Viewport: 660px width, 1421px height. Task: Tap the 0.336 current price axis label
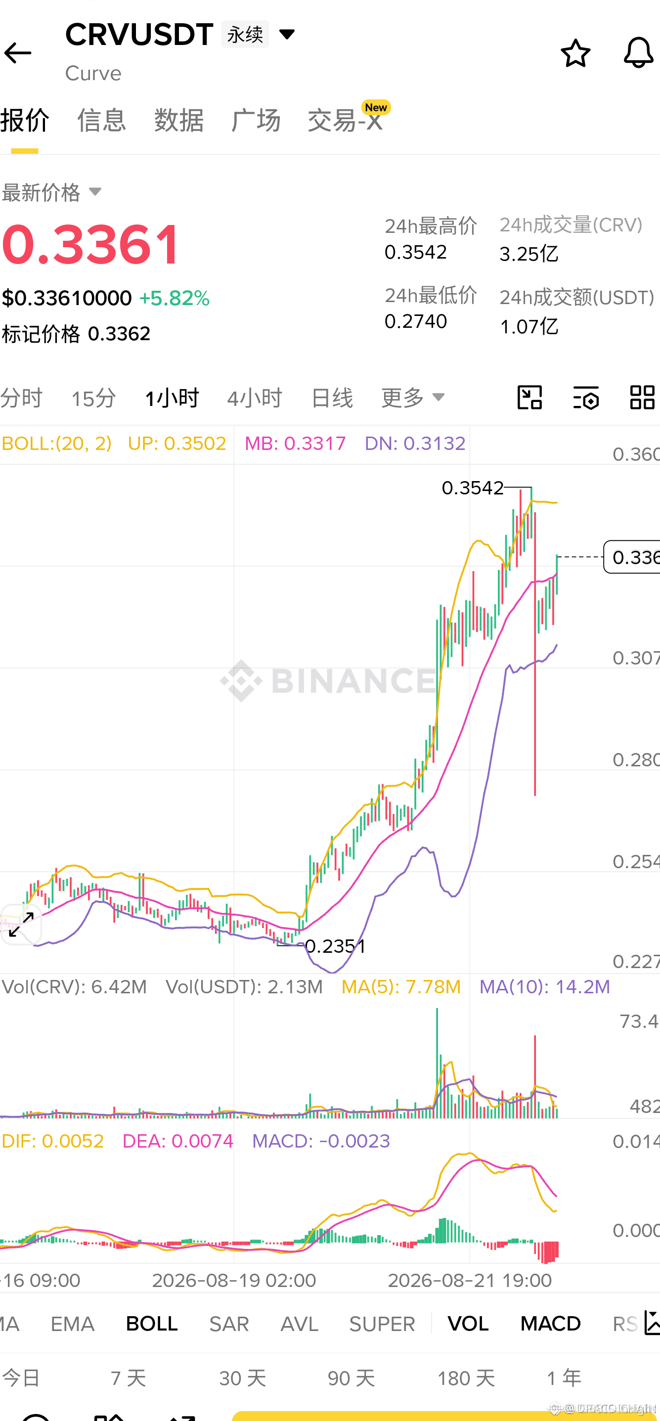(x=632, y=557)
